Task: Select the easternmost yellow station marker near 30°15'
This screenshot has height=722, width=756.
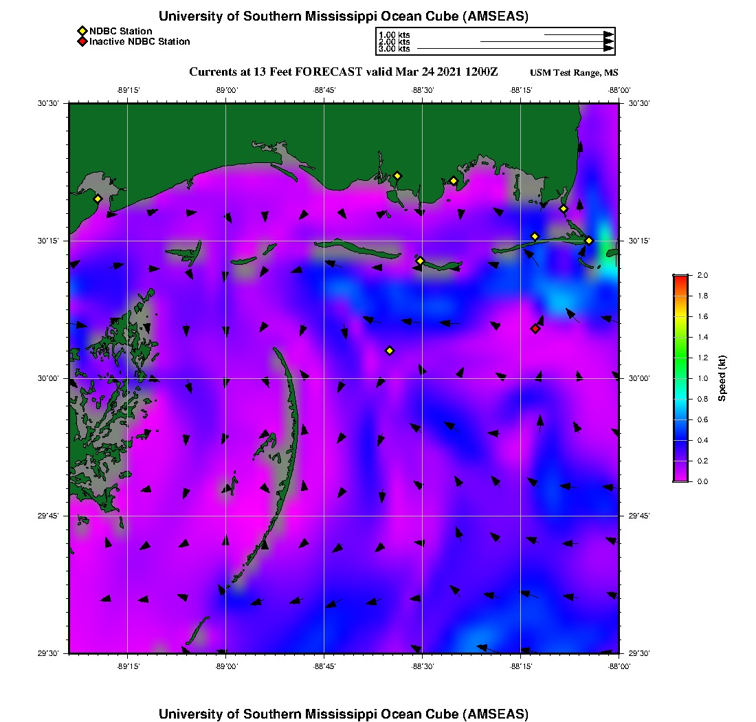Action: tap(589, 241)
